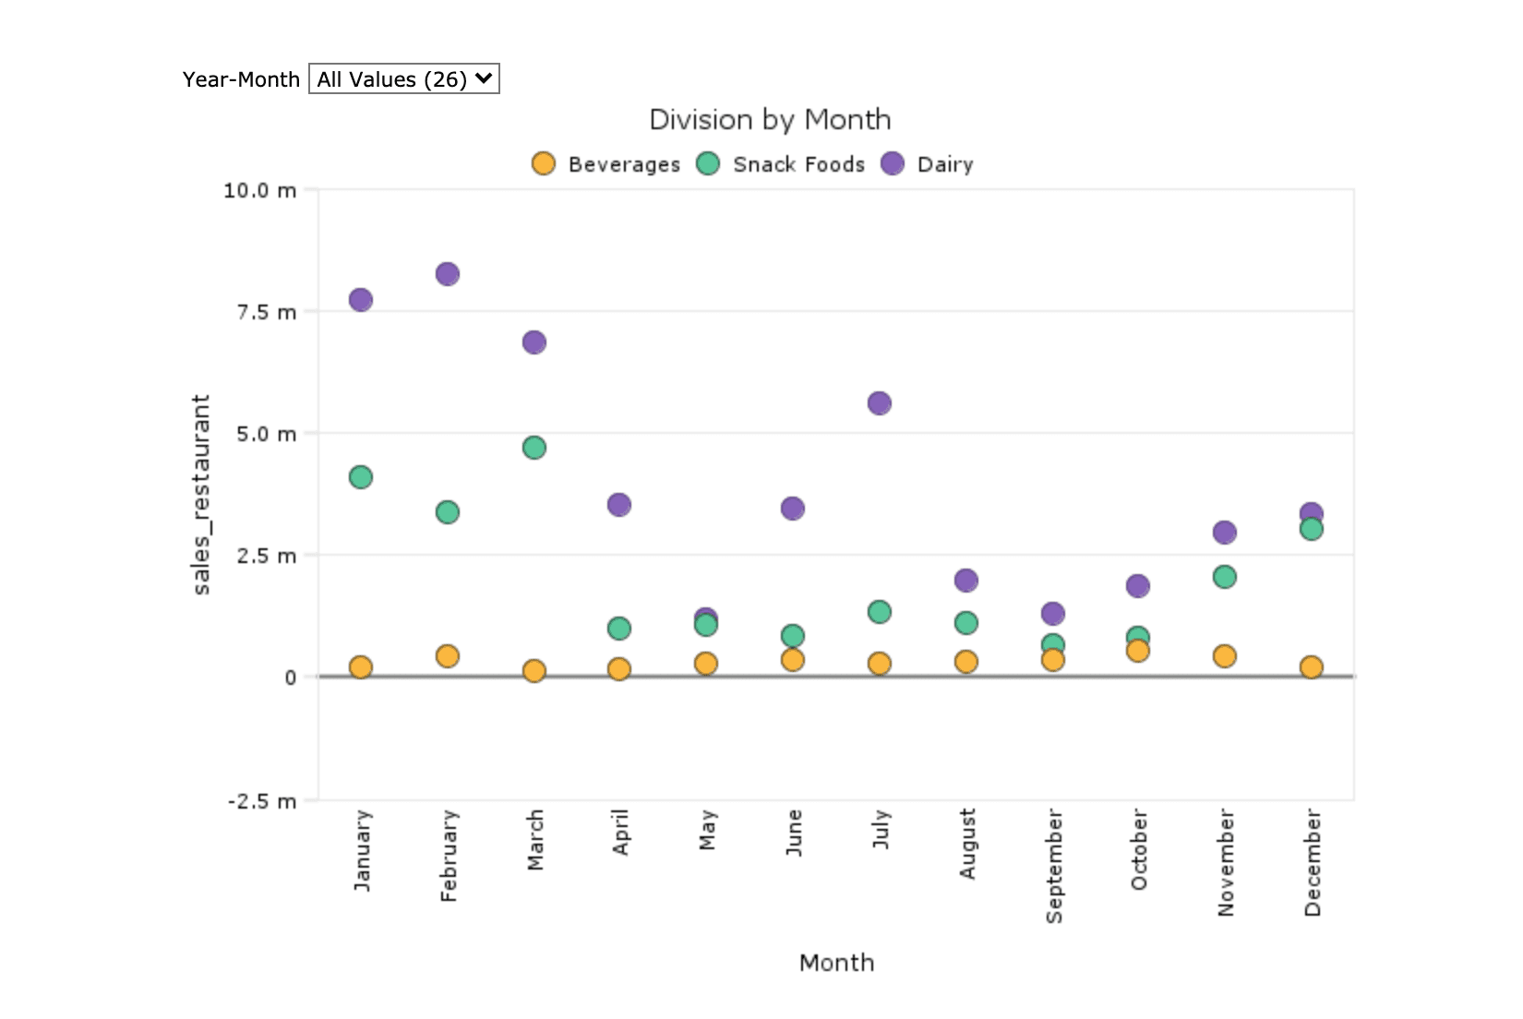Viewport: 1523px width, 1019px height.
Task: Select the January Snack Foods point
Action: pyautogui.click(x=361, y=477)
